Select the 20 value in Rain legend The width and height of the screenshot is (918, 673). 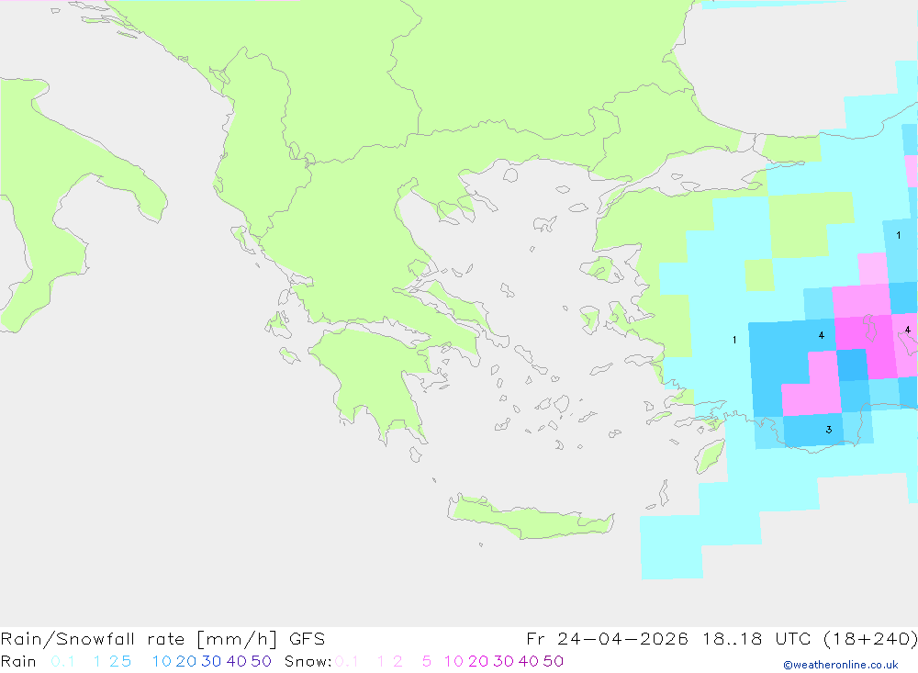(x=186, y=661)
